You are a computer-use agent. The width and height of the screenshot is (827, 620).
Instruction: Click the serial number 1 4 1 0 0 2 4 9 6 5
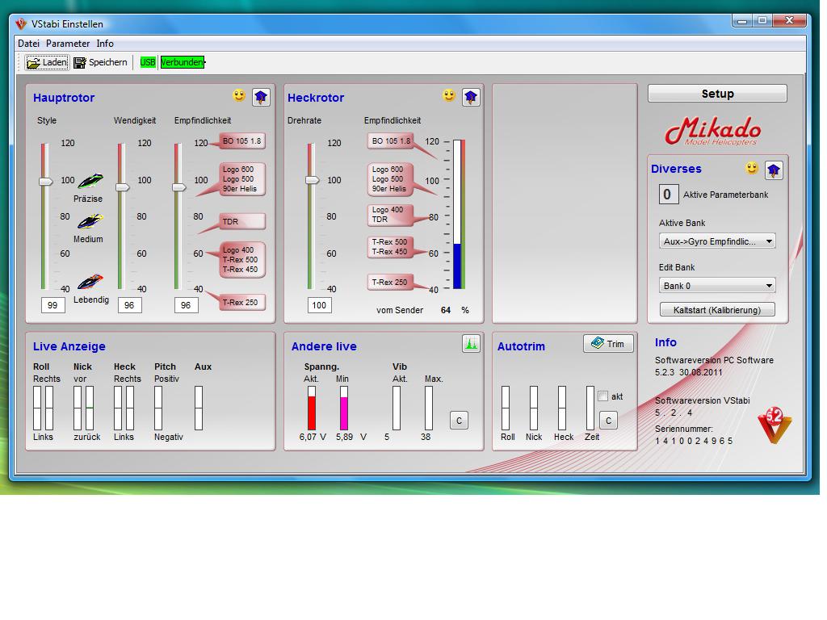694,441
